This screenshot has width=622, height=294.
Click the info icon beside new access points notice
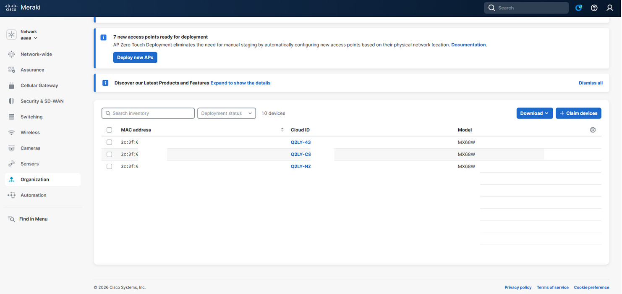pos(104,37)
